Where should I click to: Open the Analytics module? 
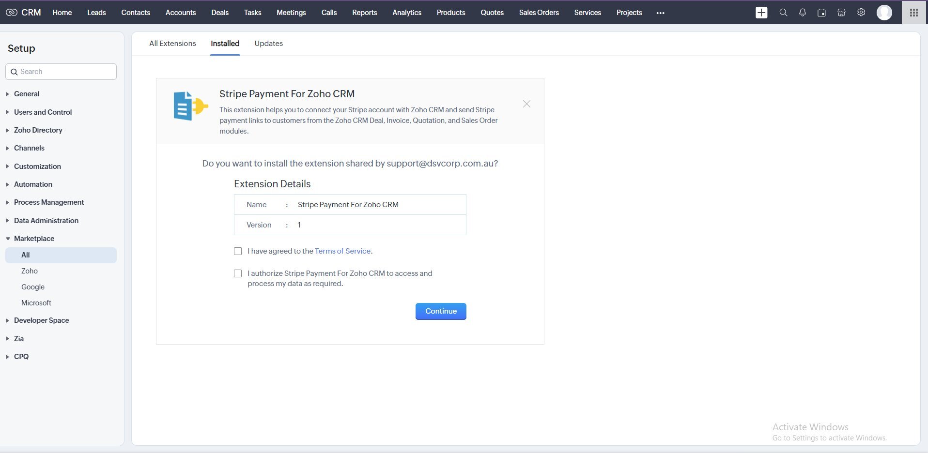point(407,13)
